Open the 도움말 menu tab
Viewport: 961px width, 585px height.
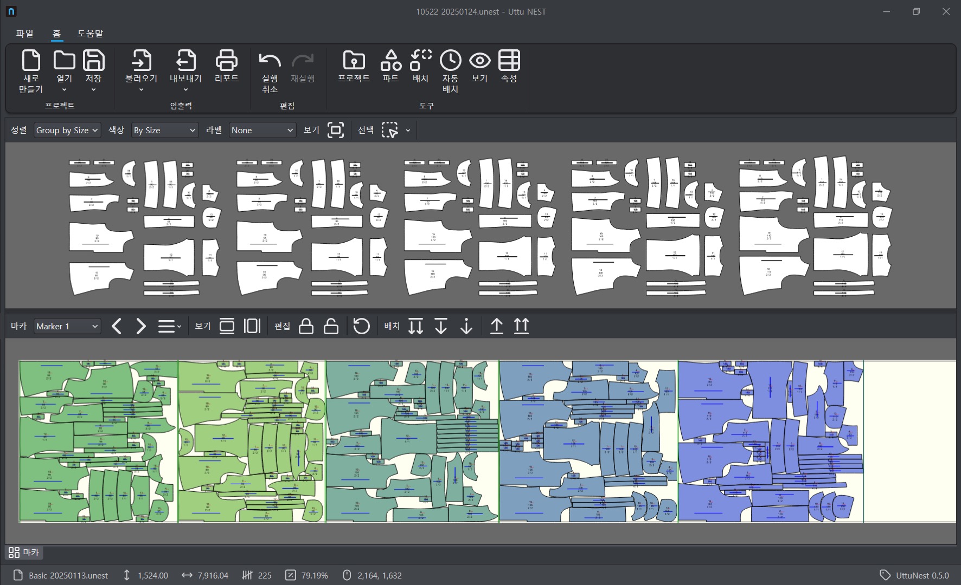click(90, 34)
